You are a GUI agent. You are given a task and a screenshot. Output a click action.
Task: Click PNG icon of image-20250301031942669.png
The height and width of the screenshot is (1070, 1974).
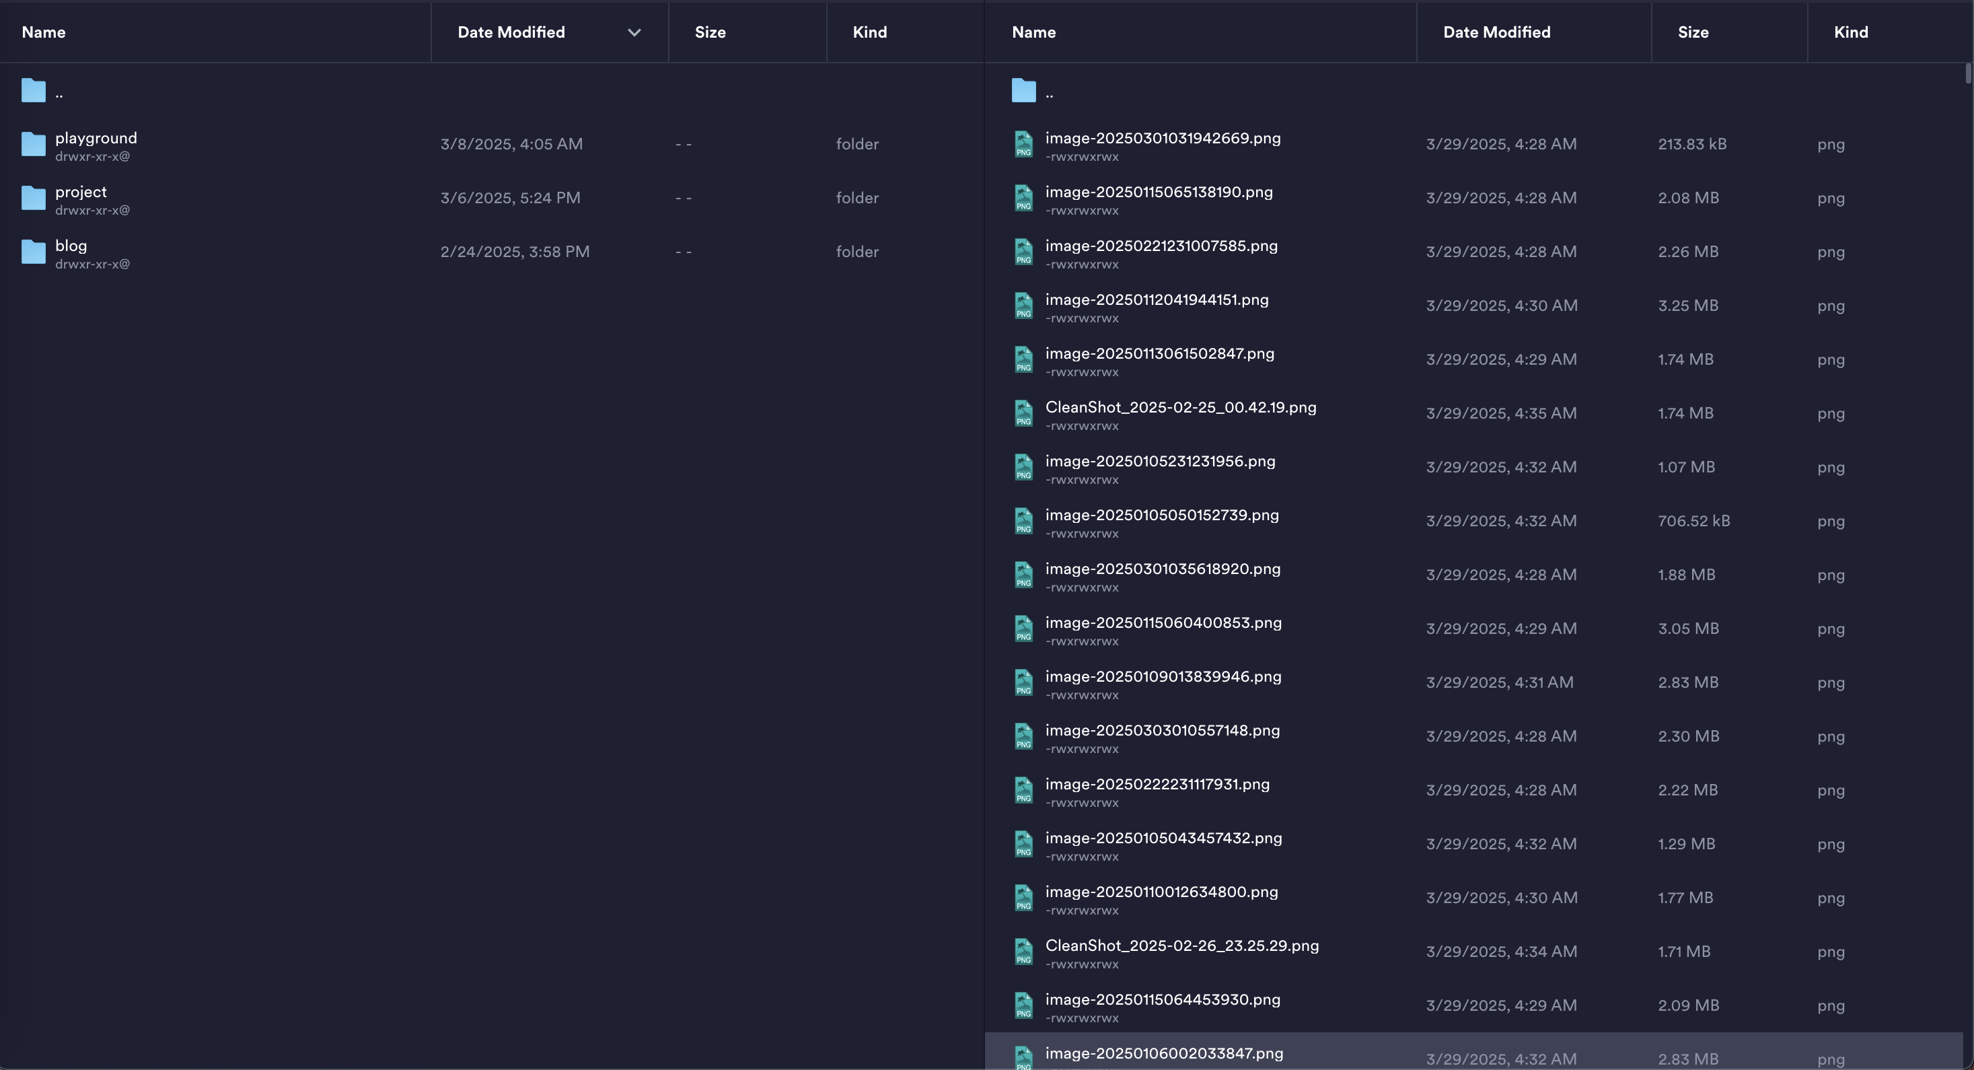tap(1024, 144)
